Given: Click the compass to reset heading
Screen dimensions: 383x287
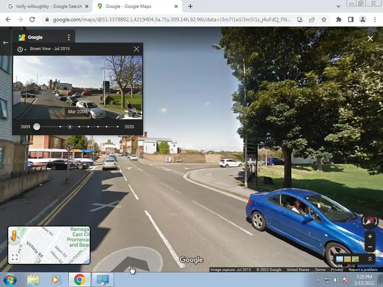Looking at the screenshot, I should tap(370, 221).
